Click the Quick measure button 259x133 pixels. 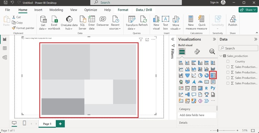[202, 23]
